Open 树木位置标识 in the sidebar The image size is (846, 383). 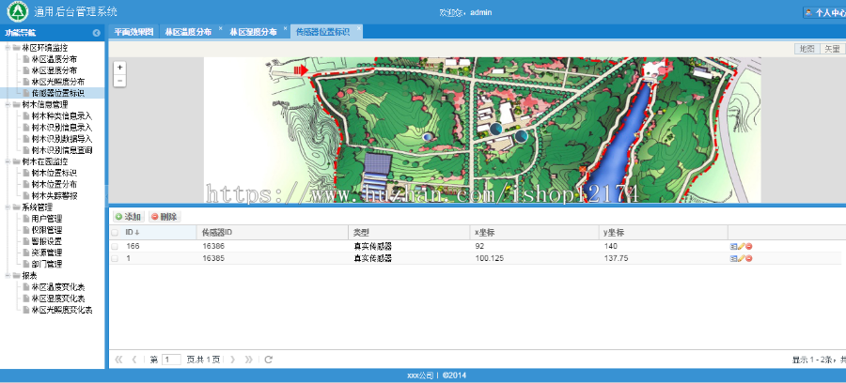pos(54,173)
